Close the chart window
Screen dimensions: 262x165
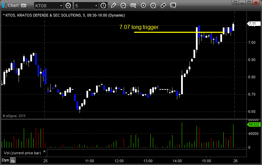[256, 2]
